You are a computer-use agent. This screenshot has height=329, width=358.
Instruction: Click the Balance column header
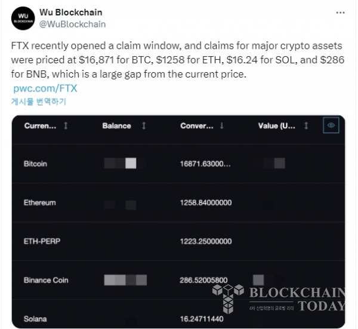[x=117, y=125]
